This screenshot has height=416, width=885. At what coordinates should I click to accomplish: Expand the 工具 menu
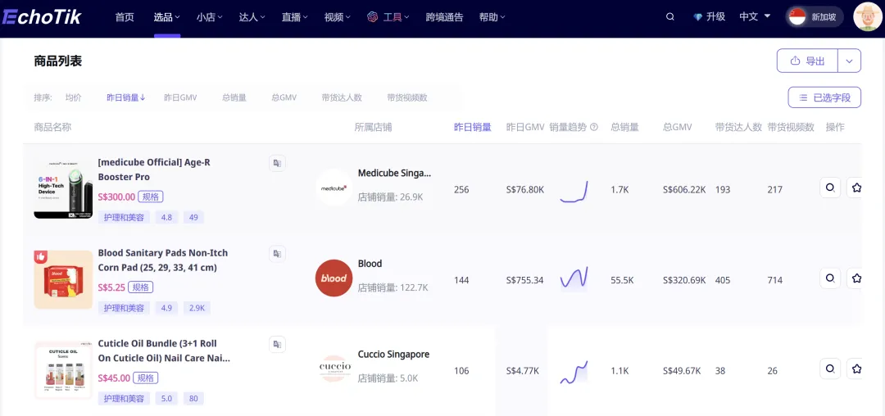397,17
